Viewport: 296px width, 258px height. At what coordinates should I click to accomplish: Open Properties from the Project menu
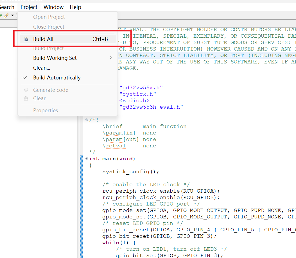[x=45, y=111]
